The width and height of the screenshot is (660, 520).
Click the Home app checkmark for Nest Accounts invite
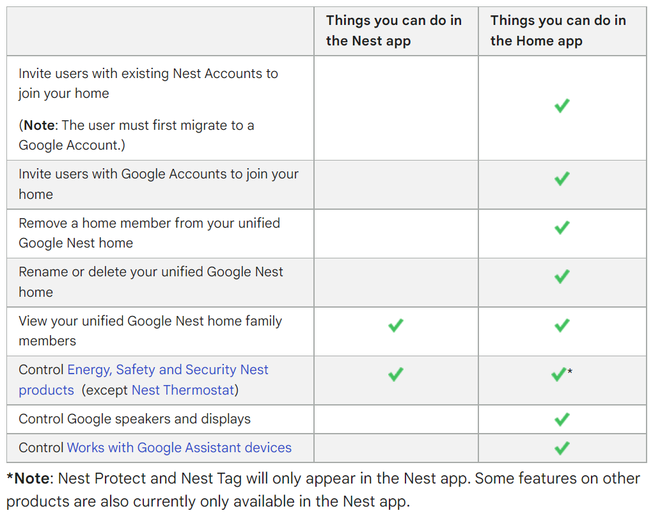point(562,106)
